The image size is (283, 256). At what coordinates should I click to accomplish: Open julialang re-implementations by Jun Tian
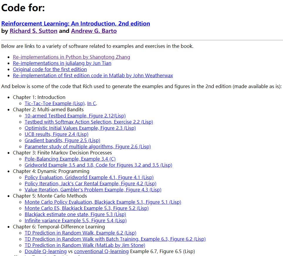pyautogui.click(x=62, y=63)
